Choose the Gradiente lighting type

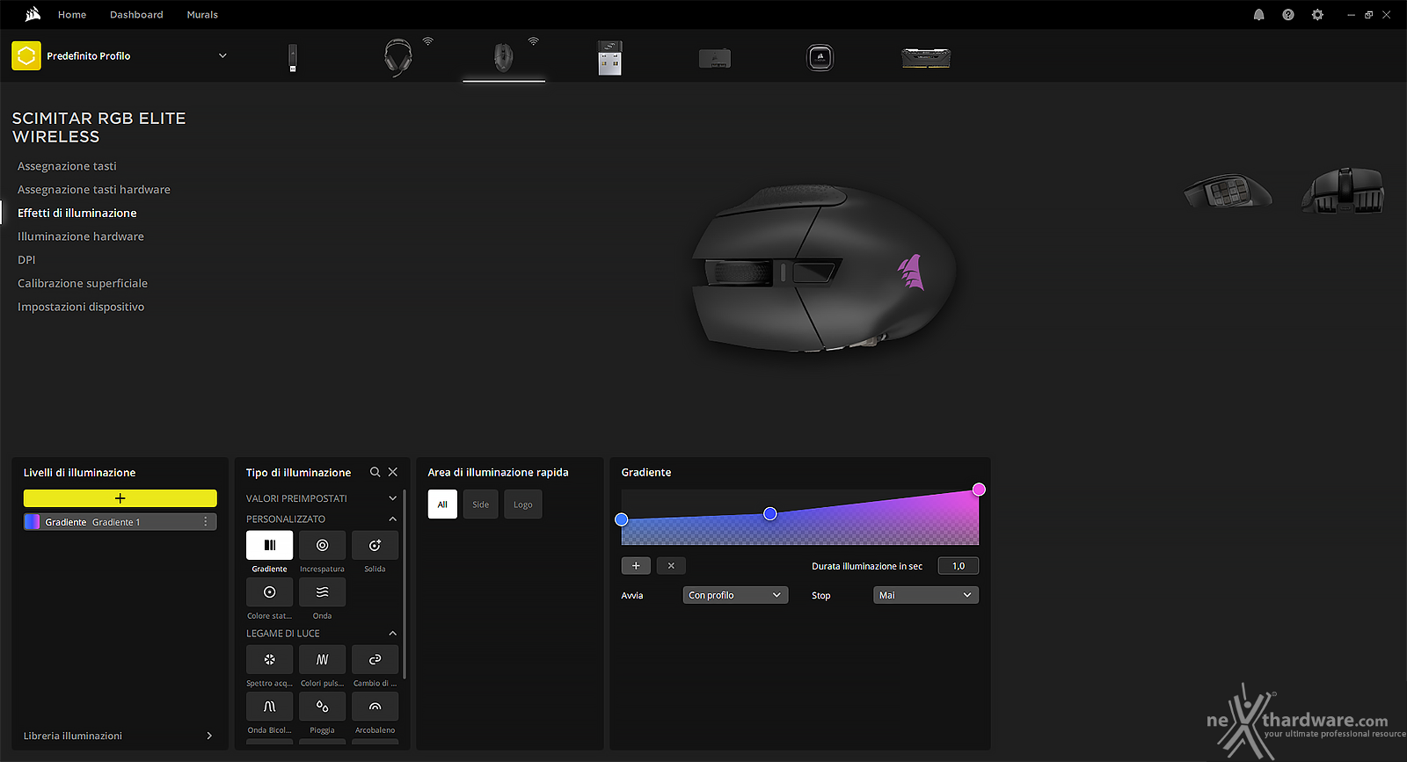pos(269,545)
